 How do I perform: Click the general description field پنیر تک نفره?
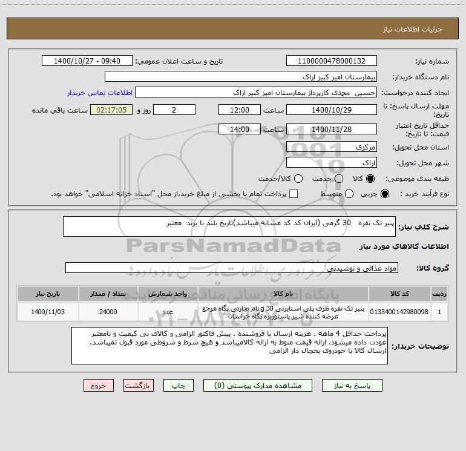tap(229, 226)
